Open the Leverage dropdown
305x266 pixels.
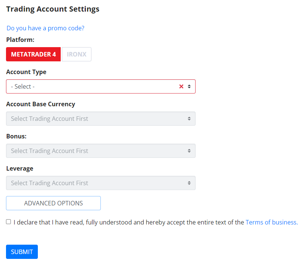101,183
